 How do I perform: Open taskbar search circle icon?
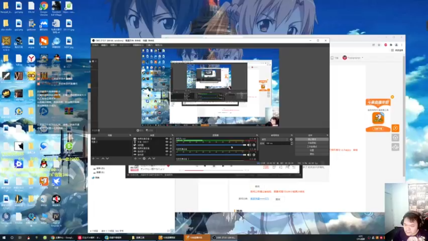point(12,238)
